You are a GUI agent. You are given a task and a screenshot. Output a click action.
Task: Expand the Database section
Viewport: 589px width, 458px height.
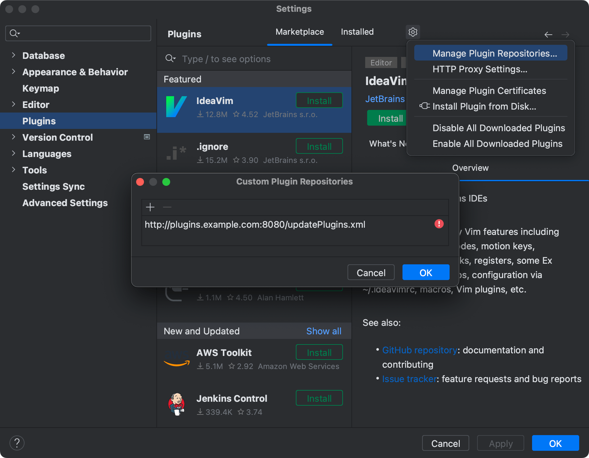(x=13, y=55)
